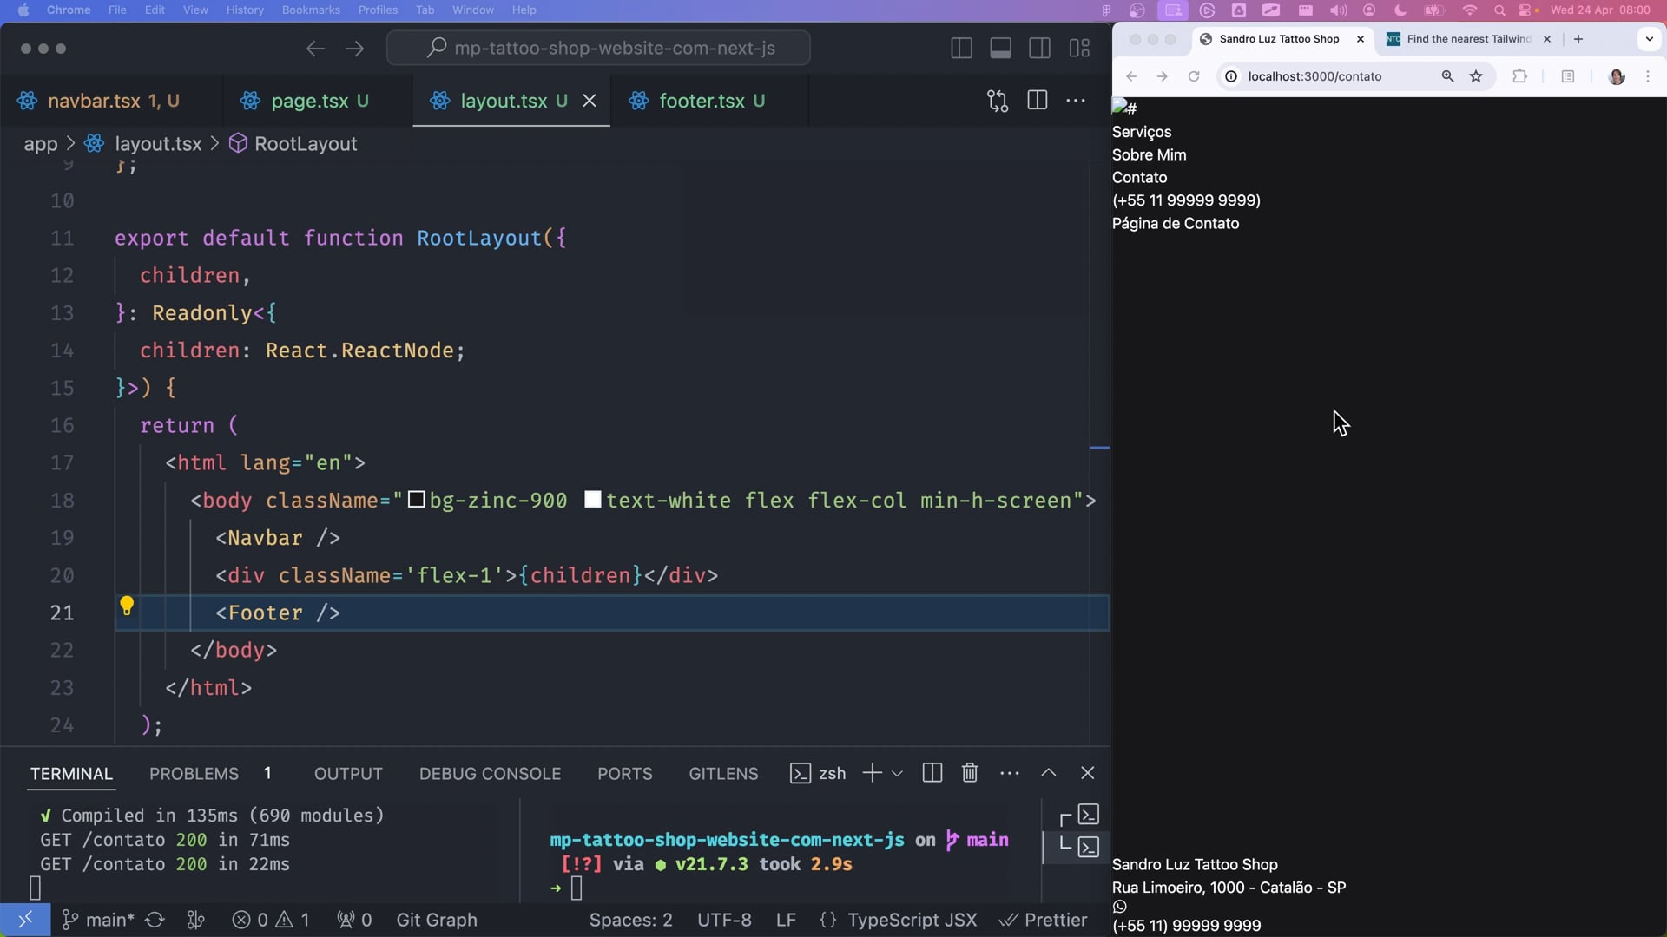Toggle the primary sidebar visibility
This screenshot has width=1667, height=937.
pyautogui.click(x=961, y=49)
